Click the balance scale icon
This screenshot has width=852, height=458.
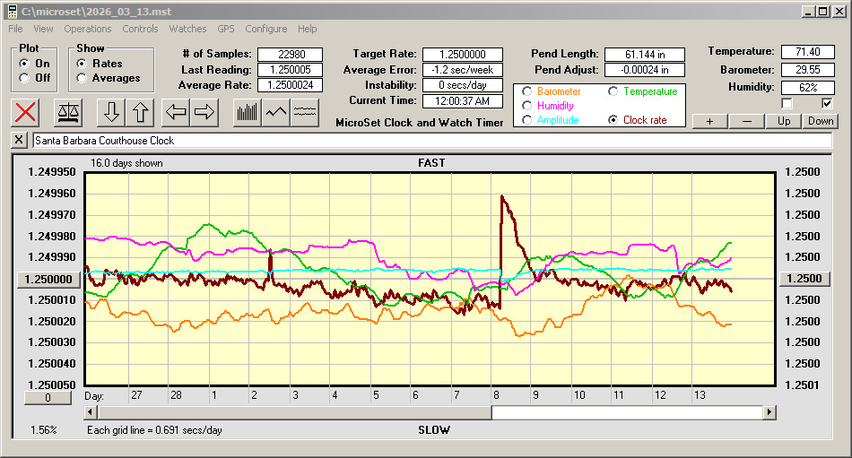[x=67, y=112]
